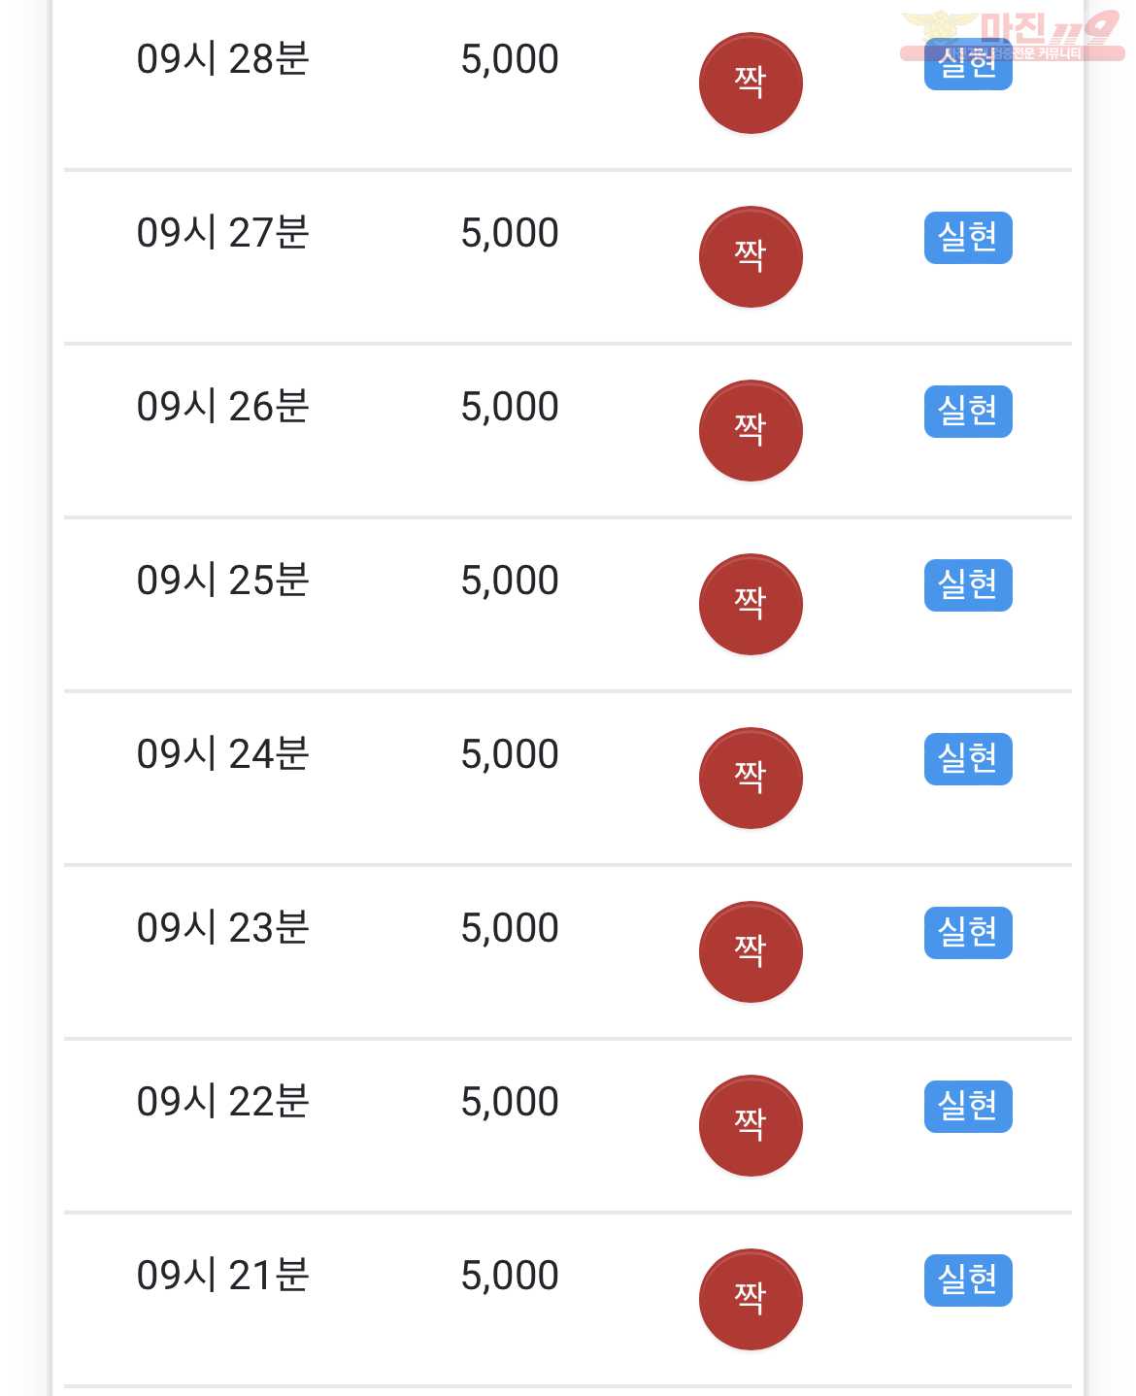1136x1396 pixels.
Task: Click the 실현 badge in the 09시 23분 row
Action: (x=968, y=933)
